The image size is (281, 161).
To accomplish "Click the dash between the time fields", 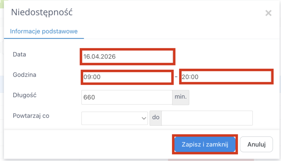I will [x=176, y=77].
